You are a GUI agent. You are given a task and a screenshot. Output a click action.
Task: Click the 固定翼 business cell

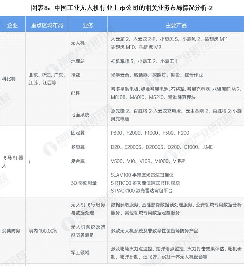(88, 133)
